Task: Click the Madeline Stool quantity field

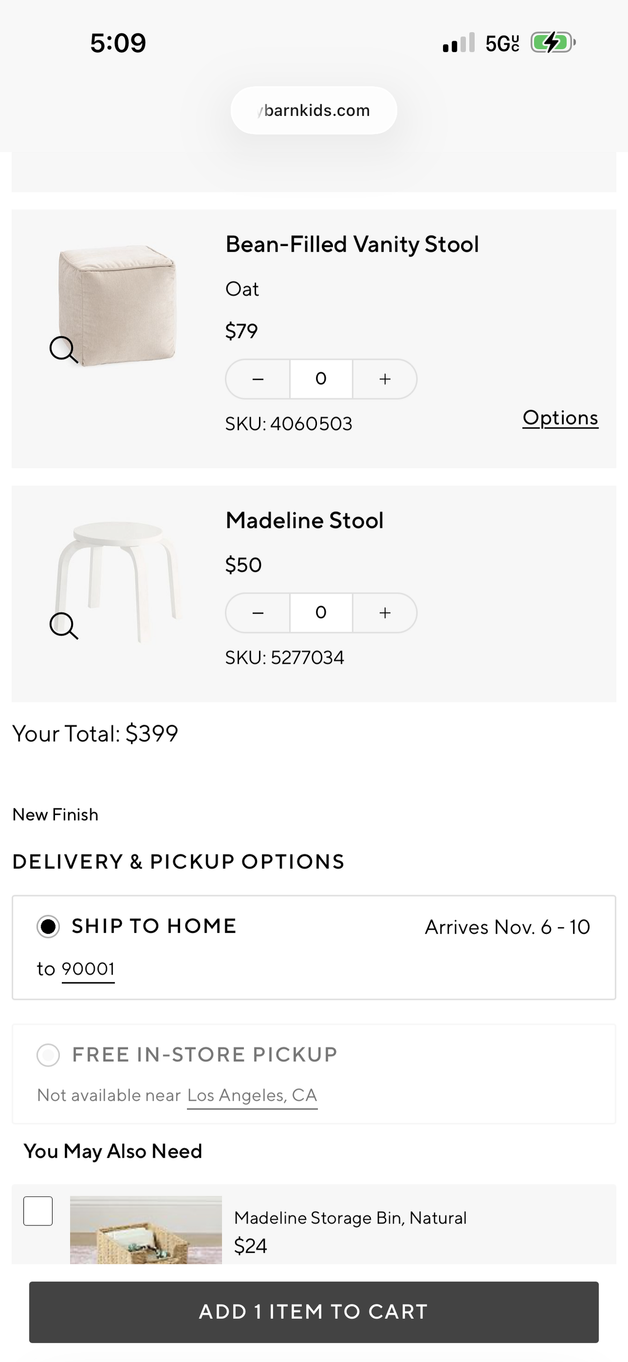Action: click(x=321, y=613)
